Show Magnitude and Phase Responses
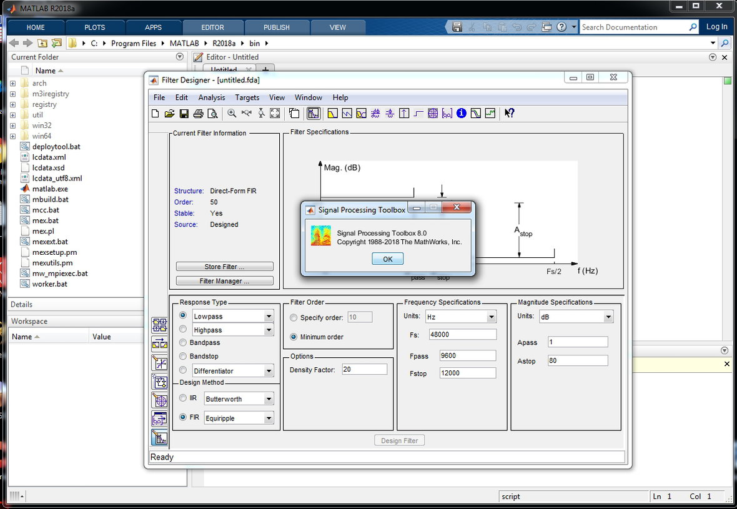 [361, 113]
